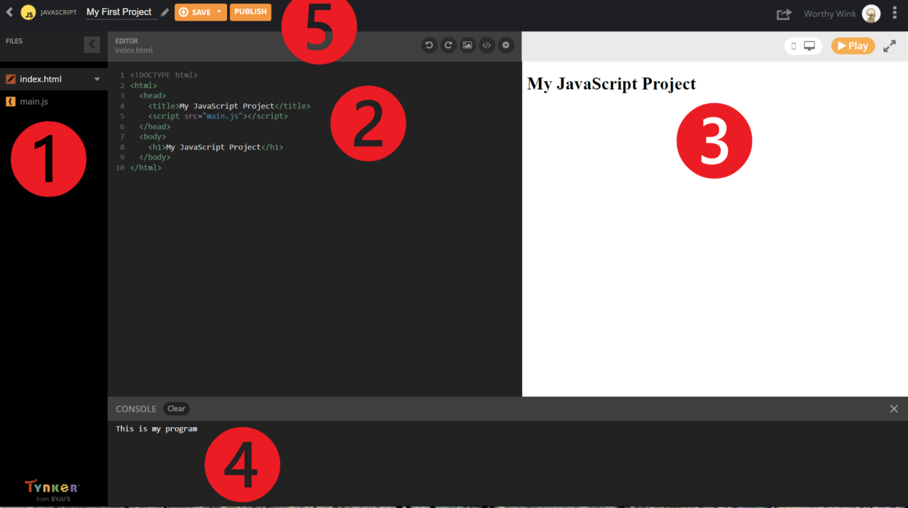Edit the project name with the pencil icon

point(165,12)
